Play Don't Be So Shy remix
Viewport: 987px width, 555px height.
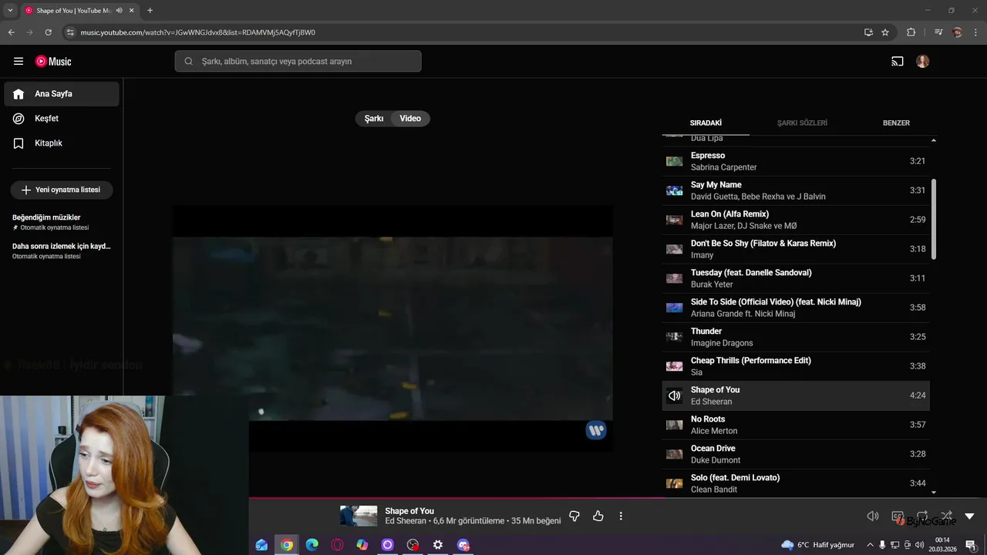[x=796, y=249]
